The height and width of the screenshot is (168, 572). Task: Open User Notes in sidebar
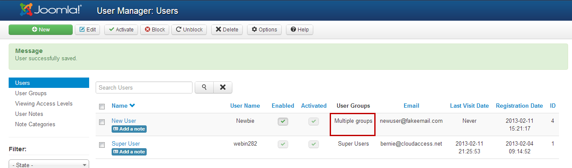29,114
